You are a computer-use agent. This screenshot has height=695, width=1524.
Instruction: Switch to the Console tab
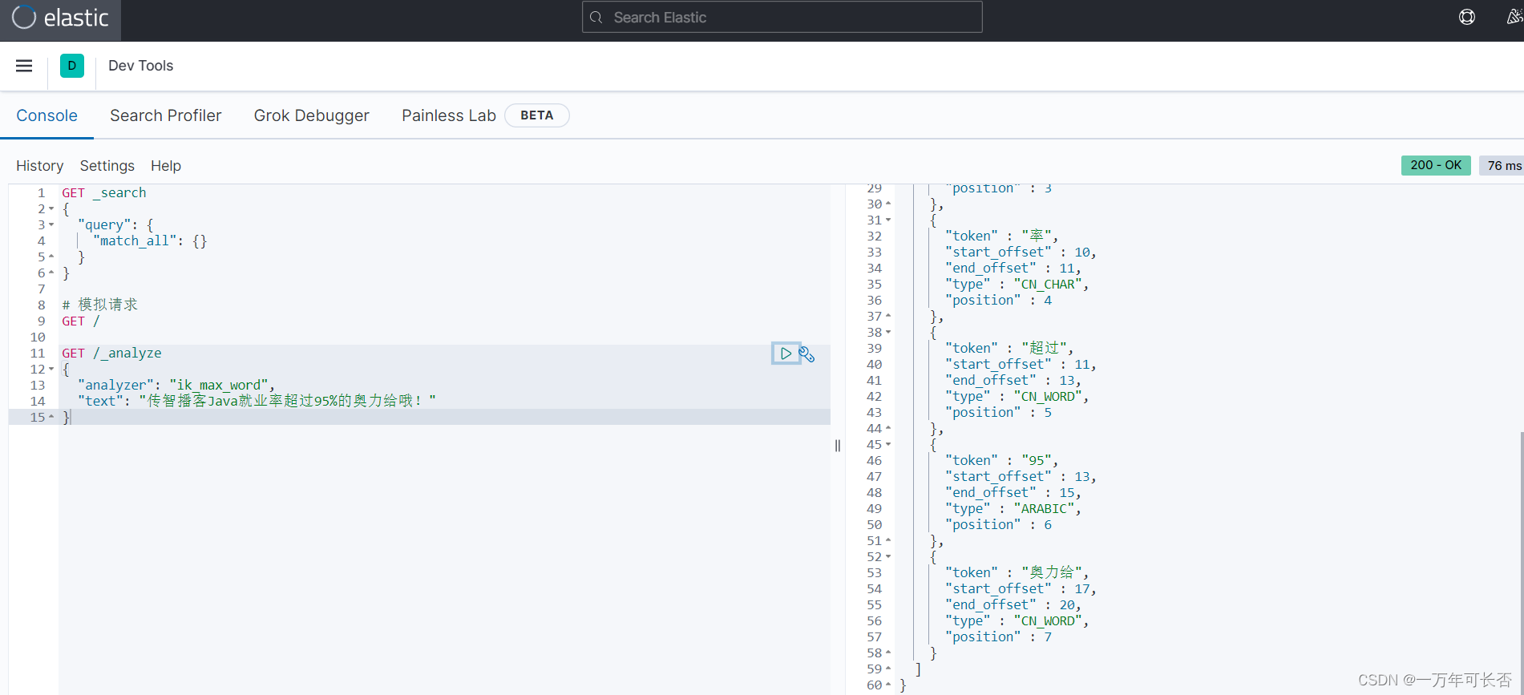tap(46, 115)
